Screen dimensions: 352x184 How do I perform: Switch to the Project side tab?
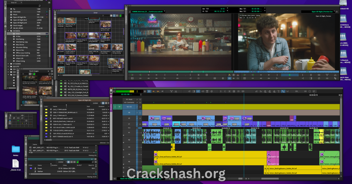click(x=5, y=20)
